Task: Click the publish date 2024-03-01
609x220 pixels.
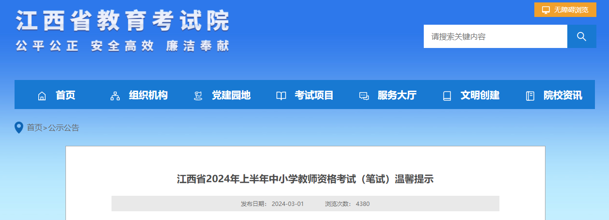Action: click(x=288, y=204)
